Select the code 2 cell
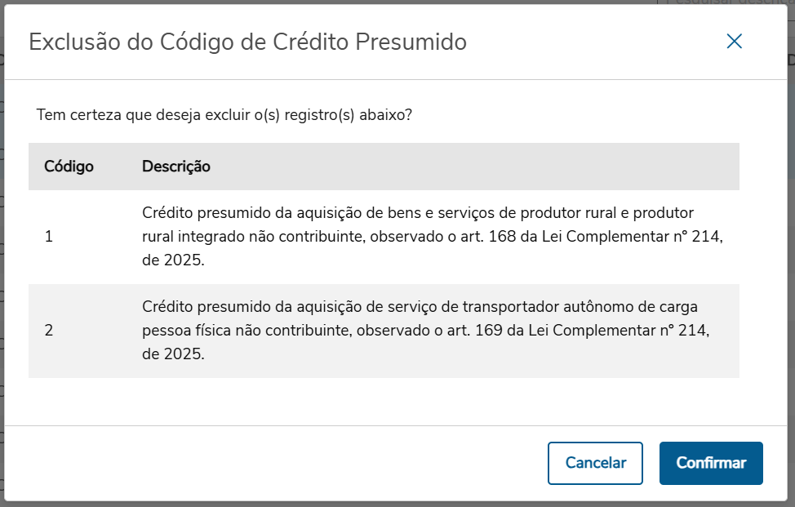Screen dimensions: 795x507 49,331
